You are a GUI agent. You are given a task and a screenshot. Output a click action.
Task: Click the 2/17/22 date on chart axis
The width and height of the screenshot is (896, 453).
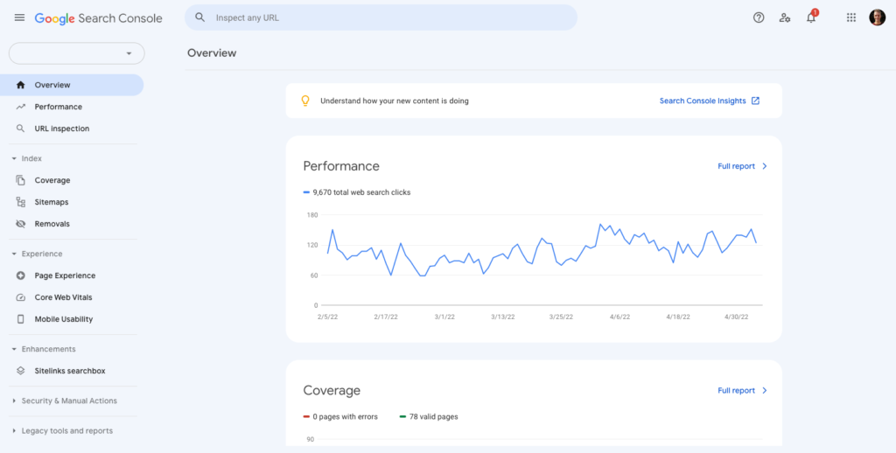click(386, 317)
